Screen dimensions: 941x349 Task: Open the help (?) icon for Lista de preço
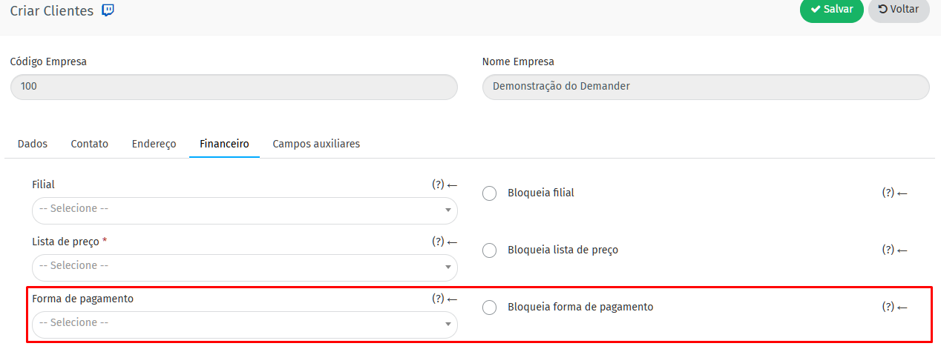coord(438,242)
